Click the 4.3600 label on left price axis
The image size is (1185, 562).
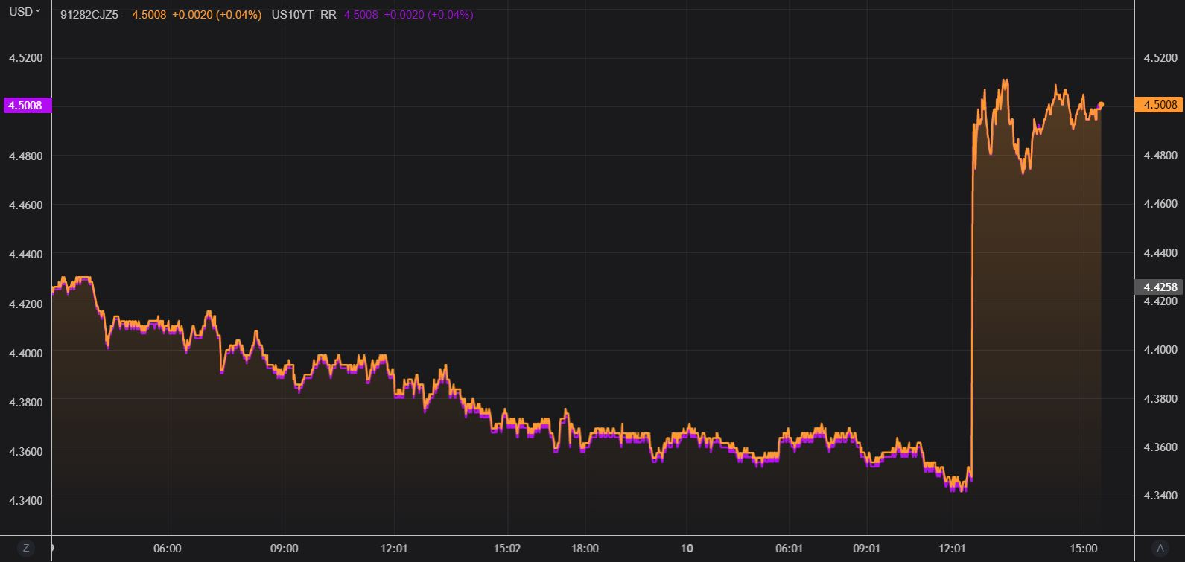click(25, 451)
